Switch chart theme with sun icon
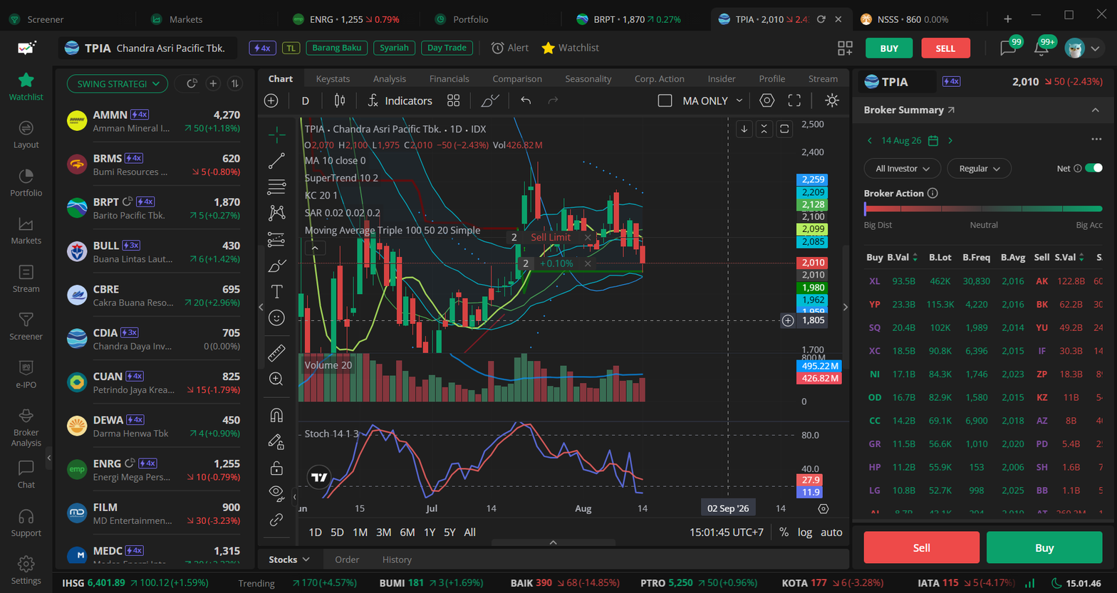Viewport: 1117px width, 593px height. [x=831, y=100]
